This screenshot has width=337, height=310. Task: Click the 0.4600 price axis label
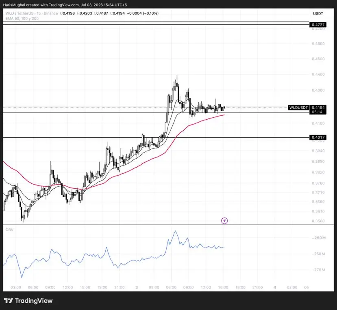pos(318,43)
